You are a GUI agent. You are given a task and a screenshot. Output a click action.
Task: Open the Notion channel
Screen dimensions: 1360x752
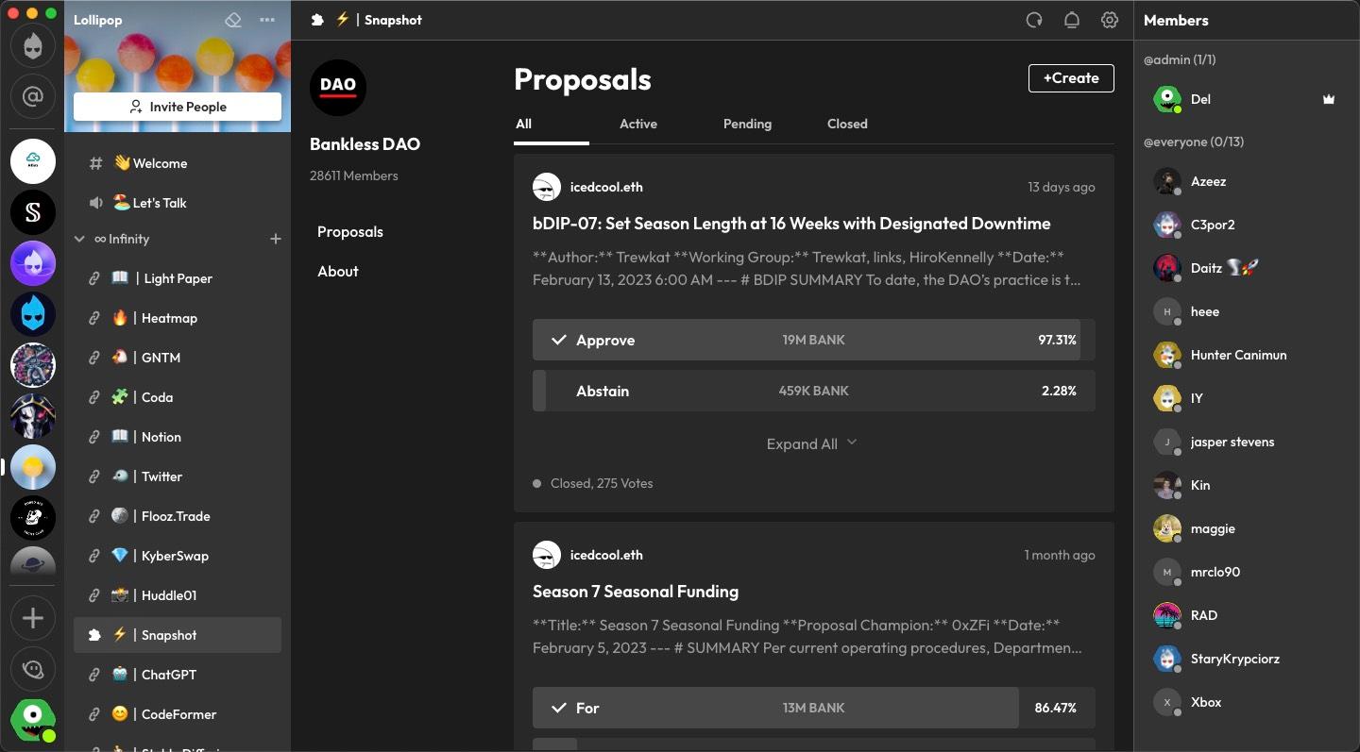178,437
